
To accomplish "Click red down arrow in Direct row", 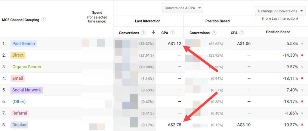I will tap(302, 55).
